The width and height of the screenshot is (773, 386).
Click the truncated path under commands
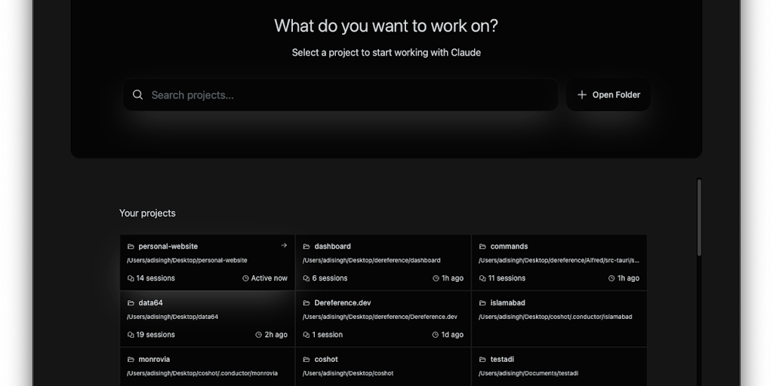point(559,260)
